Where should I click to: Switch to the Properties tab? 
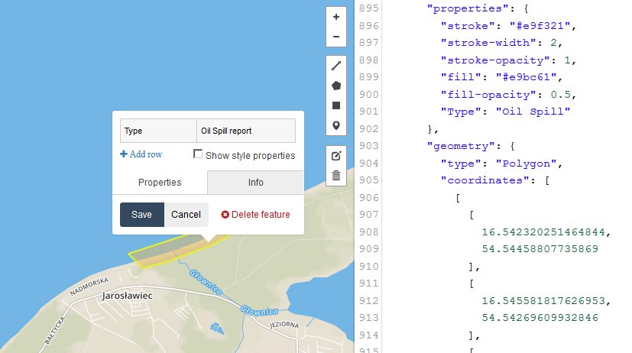pos(160,183)
